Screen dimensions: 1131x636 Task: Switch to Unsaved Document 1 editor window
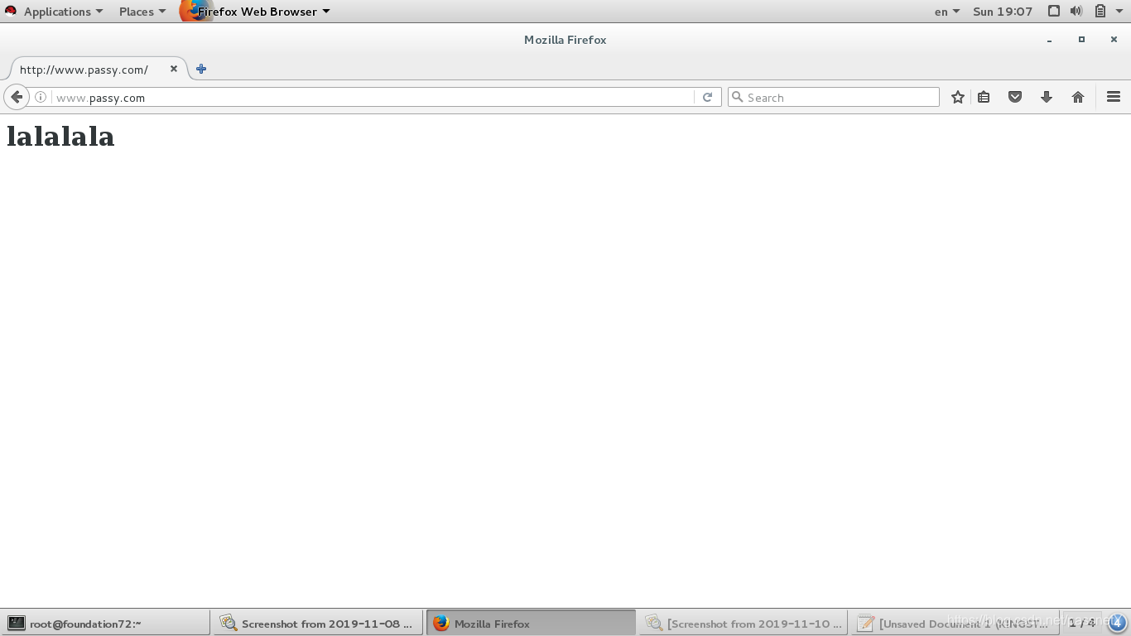point(955,624)
